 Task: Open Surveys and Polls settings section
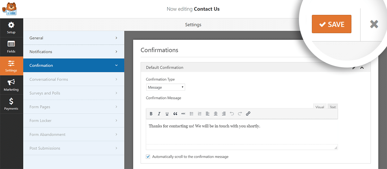[x=74, y=93]
